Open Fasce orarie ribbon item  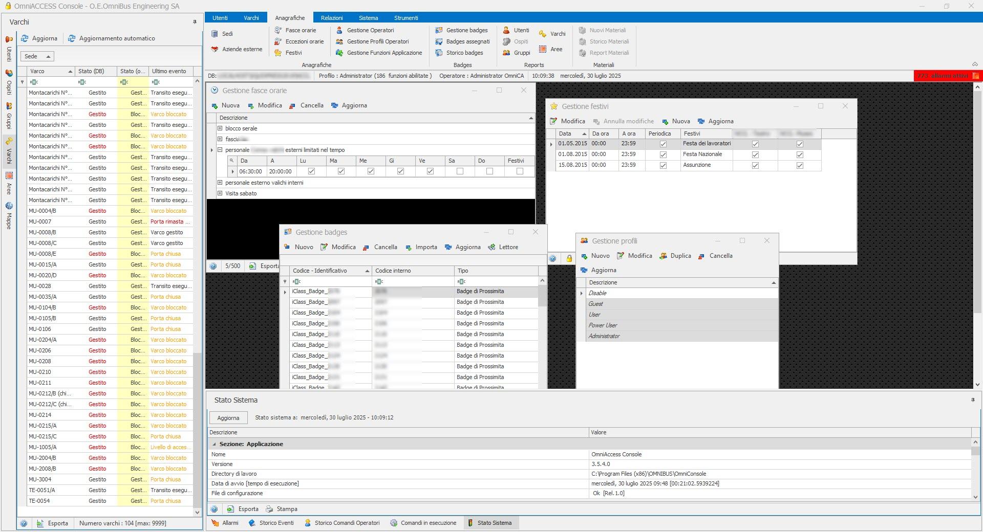pyautogui.click(x=295, y=30)
